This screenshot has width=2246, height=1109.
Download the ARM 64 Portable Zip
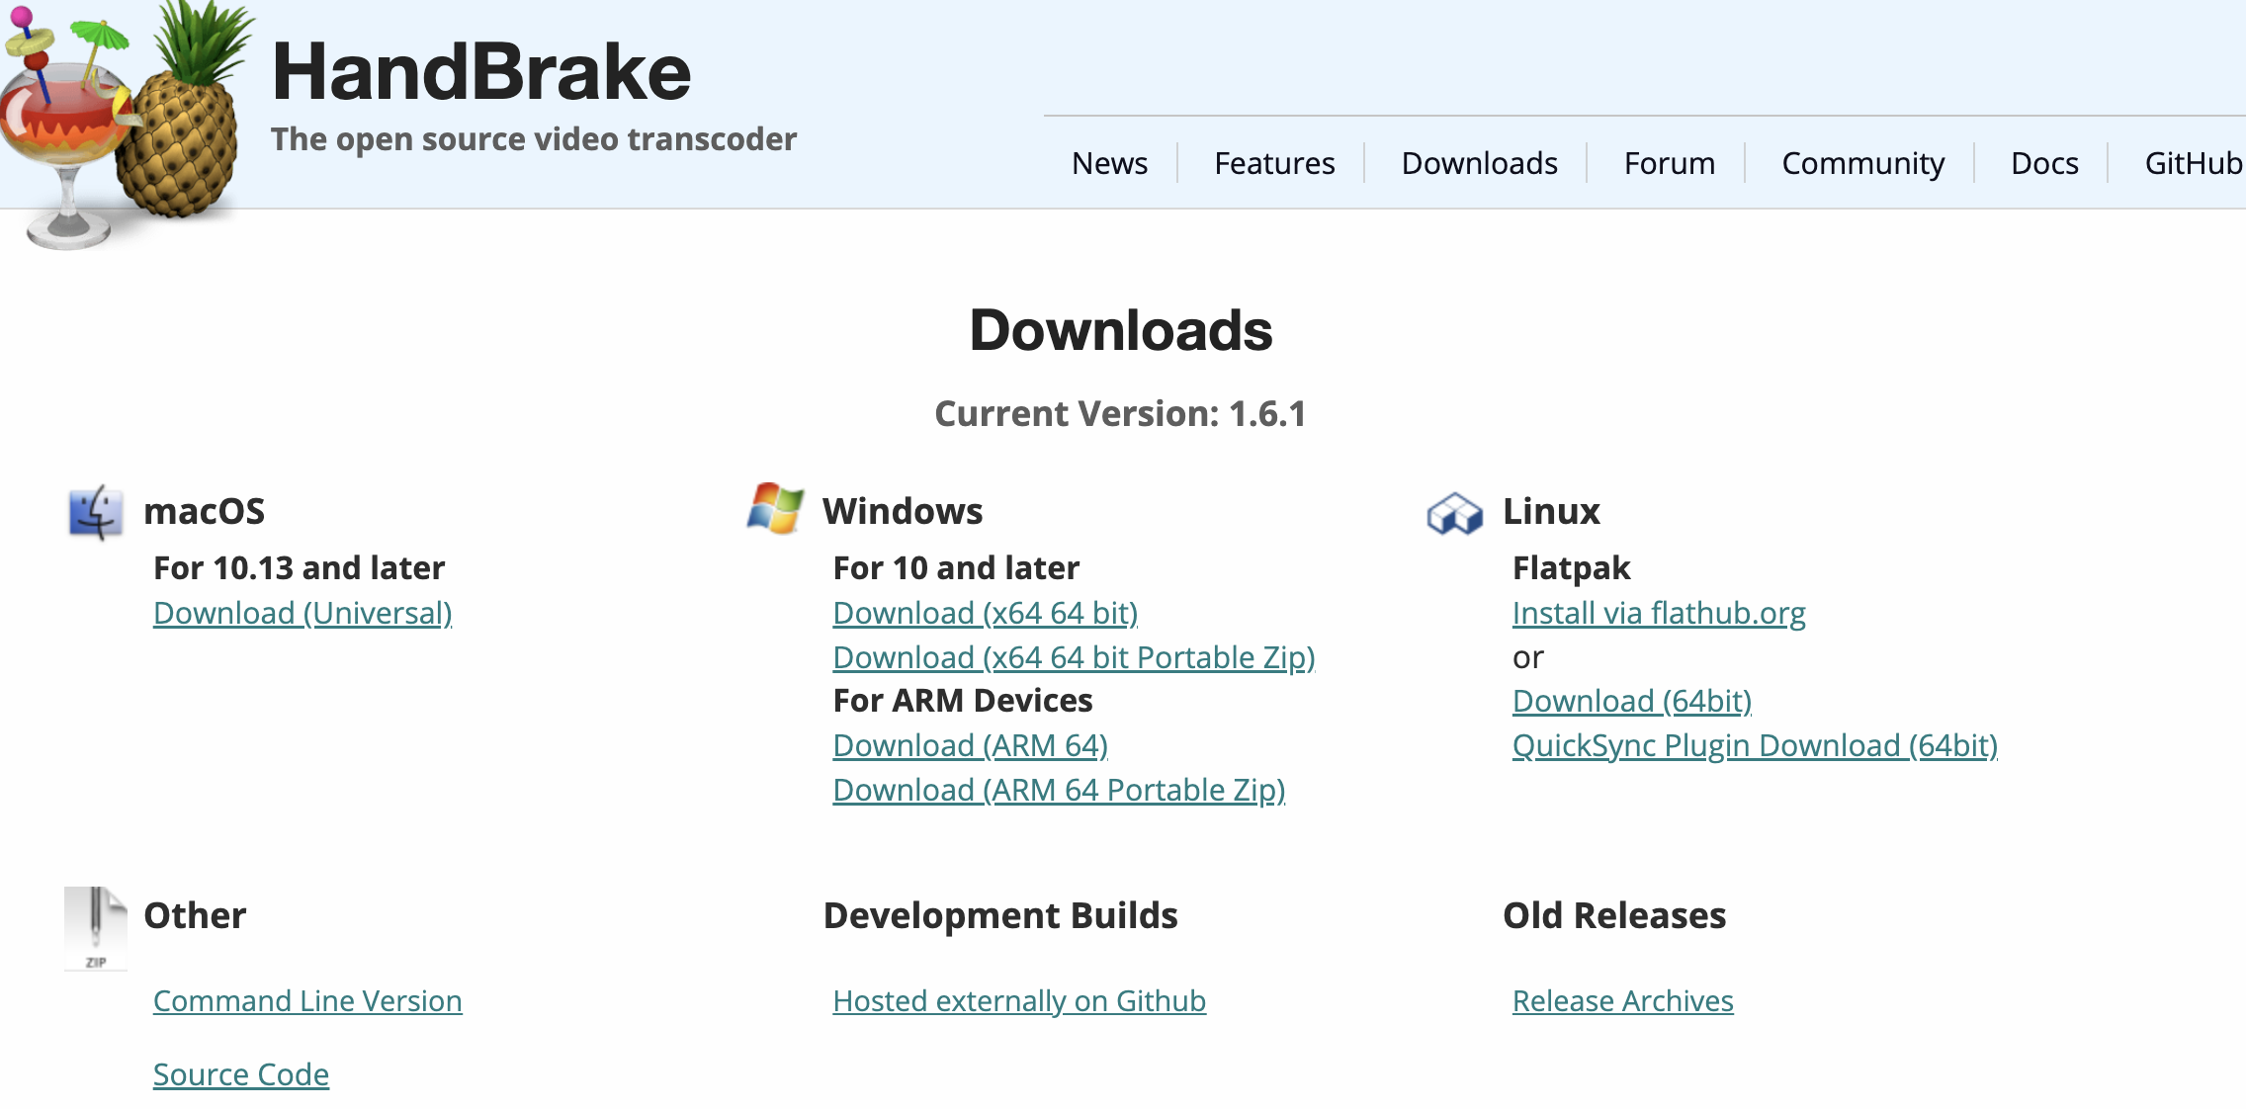[x=1059, y=791]
